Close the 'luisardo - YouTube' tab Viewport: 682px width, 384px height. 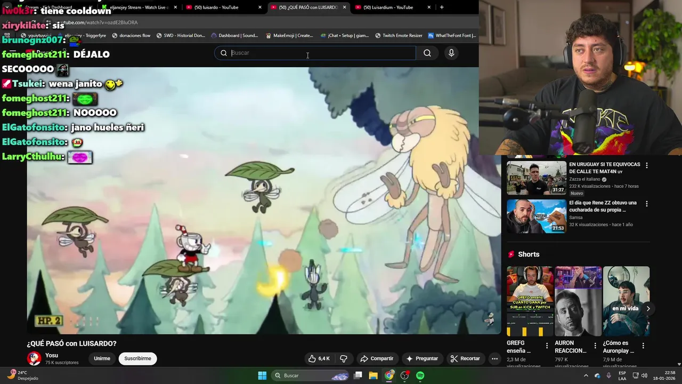click(260, 7)
